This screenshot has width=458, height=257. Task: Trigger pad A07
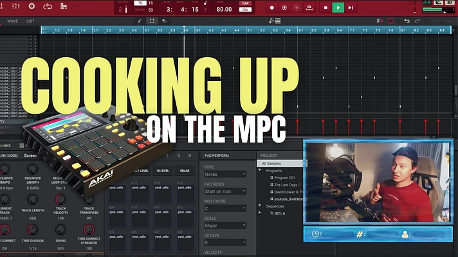[162, 242]
